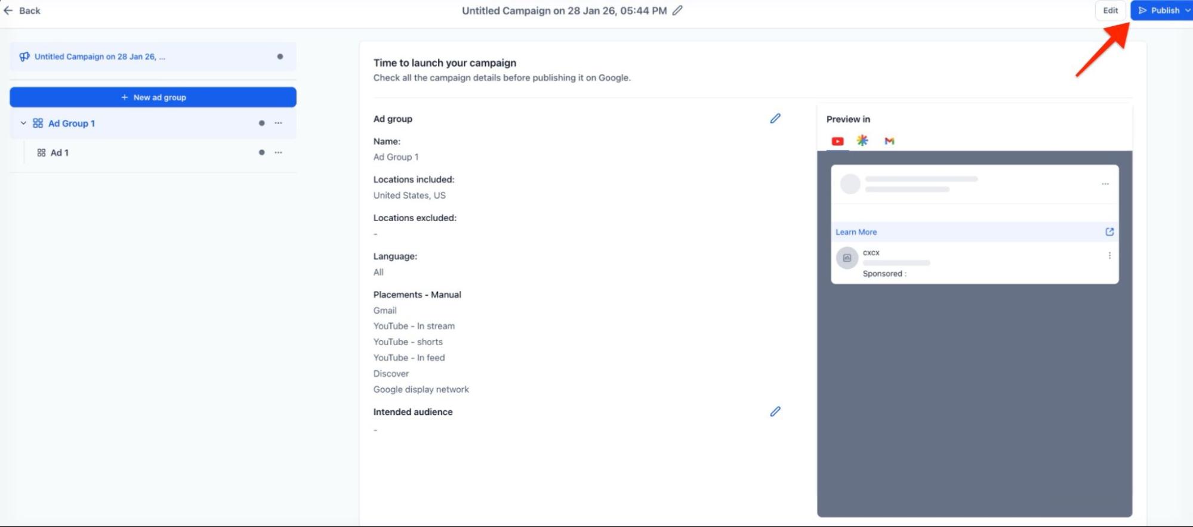
Task: Click the pencil icon beside campaign title
Action: (x=677, y=11)
